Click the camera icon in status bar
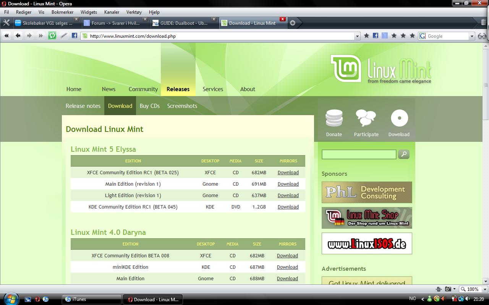 [x=448, y=289]
